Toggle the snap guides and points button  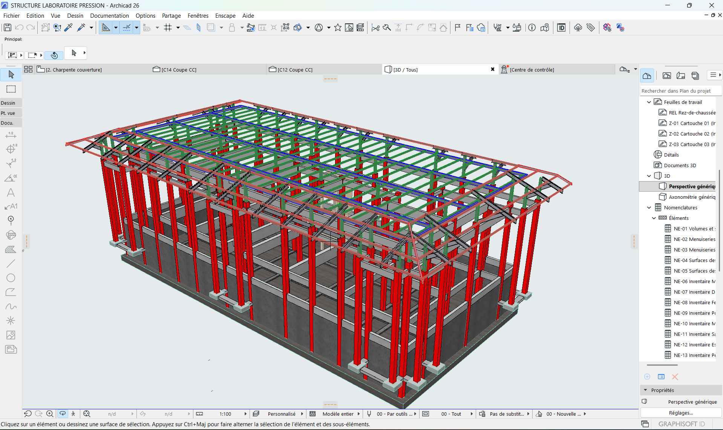coord(127,27)
